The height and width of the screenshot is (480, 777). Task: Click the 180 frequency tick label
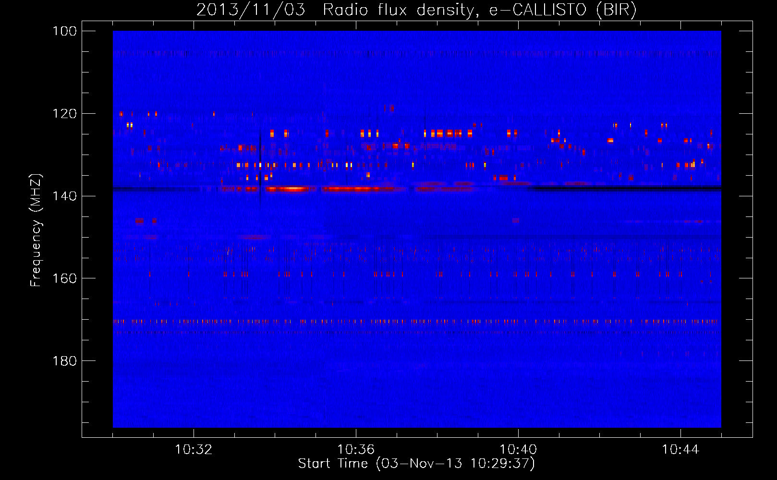pyautogui.click(x=64, y=361)
